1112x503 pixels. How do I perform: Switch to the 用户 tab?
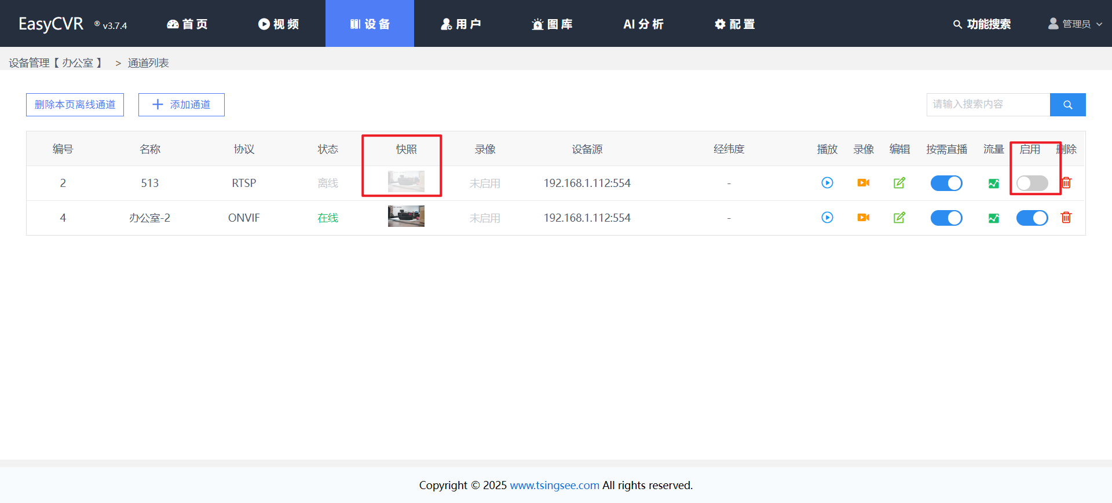pos(461,24)
